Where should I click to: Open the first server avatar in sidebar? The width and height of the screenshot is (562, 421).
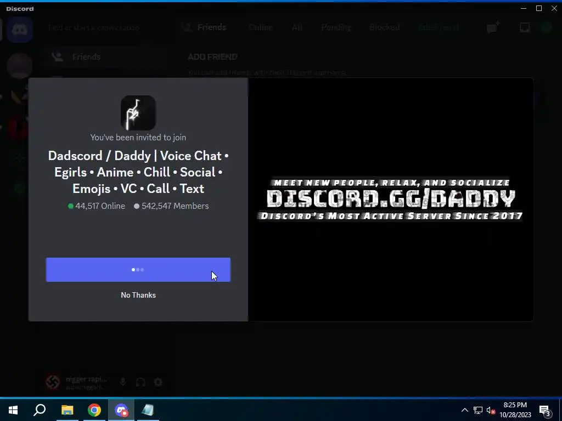(x=20, y=66)
